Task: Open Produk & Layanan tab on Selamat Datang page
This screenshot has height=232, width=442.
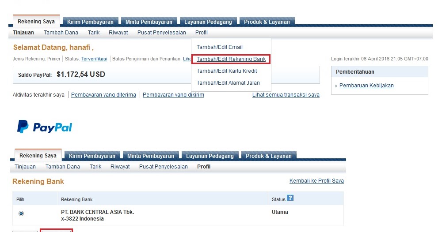Action: pos(267,22)
